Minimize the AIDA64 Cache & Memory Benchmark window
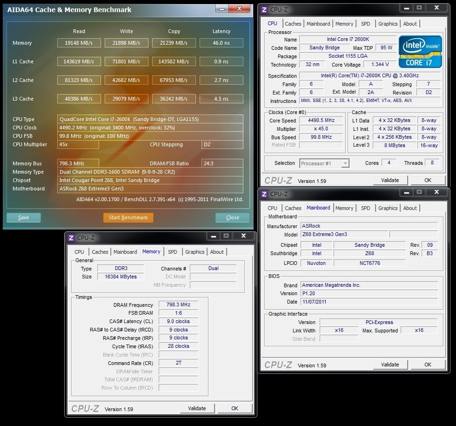This screenshot has width=456, height=426. tap(222, 9)
